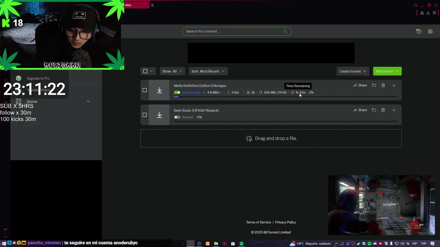Open the Show: All filter dropdown

pos(172,71)
